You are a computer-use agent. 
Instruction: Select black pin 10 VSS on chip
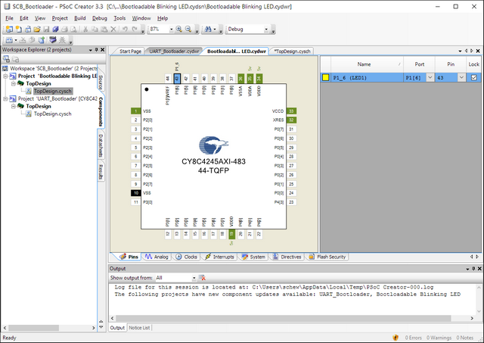pyautogui.click(x=136, y=193)
